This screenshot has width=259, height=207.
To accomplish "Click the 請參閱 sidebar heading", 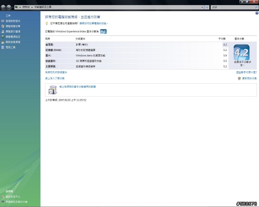I will point(9,191).
